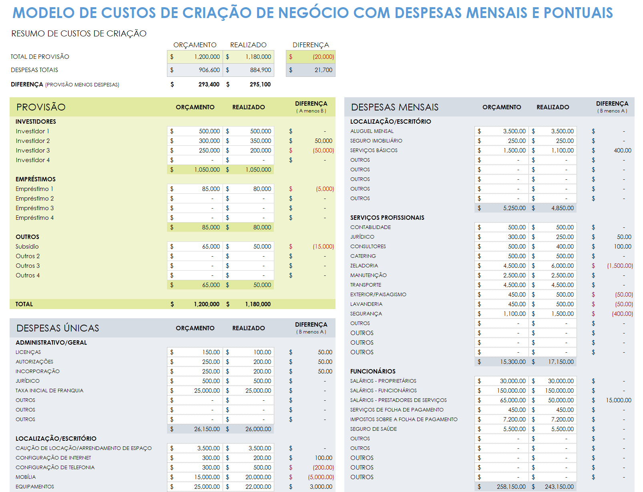Click the Subsídio orçamento value 65,000
The width and height of the screenshot is (643, 492).
(195, 247)
